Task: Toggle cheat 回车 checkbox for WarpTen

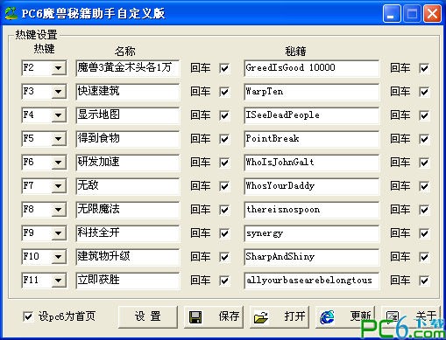Action: (x=424, y=92)
